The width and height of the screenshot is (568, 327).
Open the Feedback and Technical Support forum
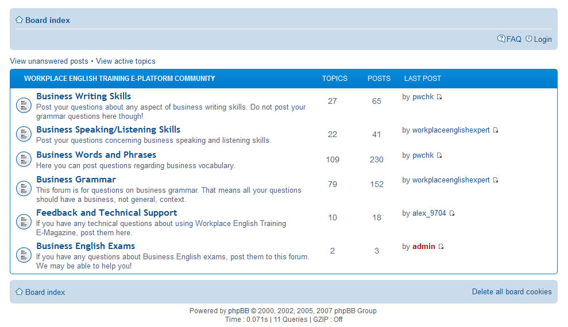[106, 213]
